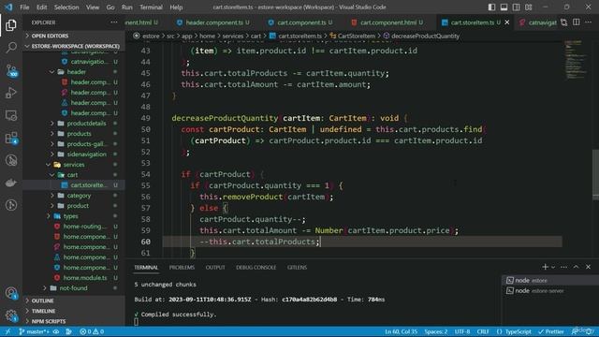599x337 pixels.
Task: Open Remote Explorer view
Action: point(11,115)
